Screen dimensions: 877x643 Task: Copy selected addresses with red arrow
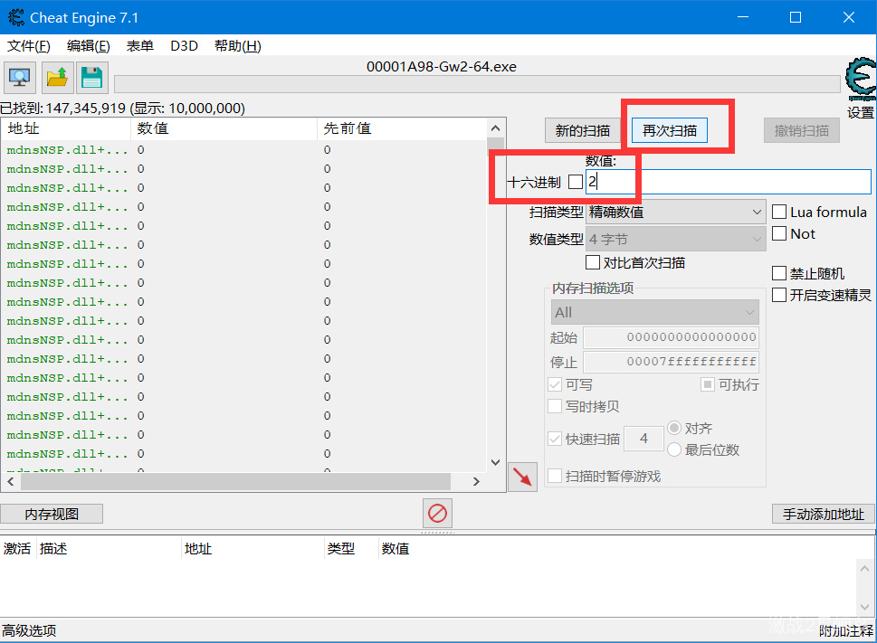pyautogui.click(x=522, y=478)
